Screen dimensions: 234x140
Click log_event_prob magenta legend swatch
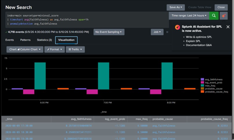pos(202,83)
